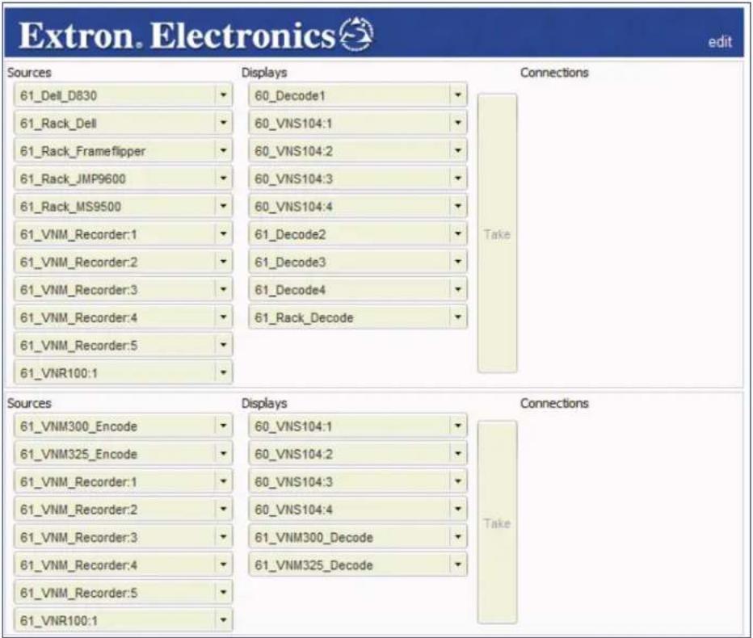This screenshot has width=753, height=638.
Task: Open 61_VNM_Recorder:2 dropdown in lower Sources
Action: click(223, 510)
